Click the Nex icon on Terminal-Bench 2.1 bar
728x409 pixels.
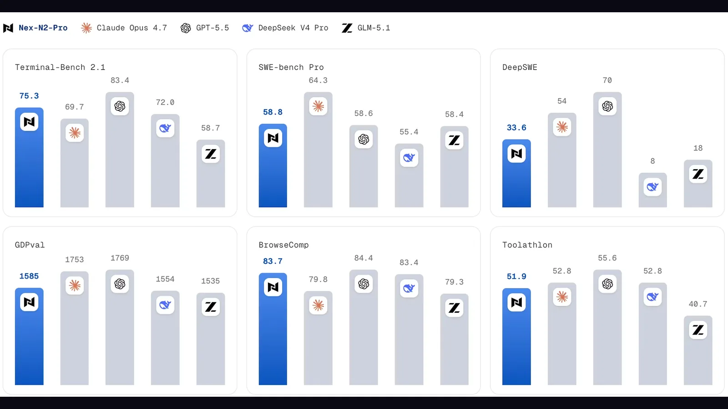pos(29,122)
